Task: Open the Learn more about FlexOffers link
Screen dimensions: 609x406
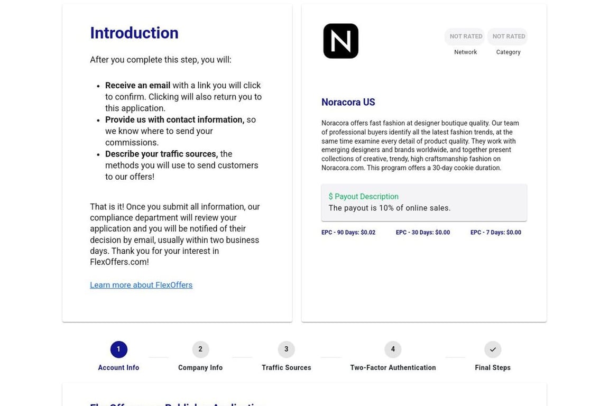Action: [x=141, y=285]
